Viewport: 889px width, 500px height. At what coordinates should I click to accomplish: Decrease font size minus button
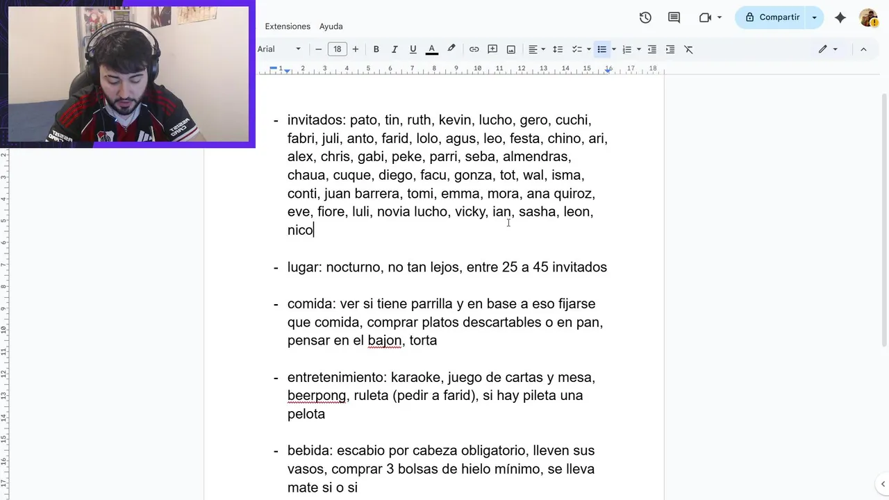(319, 49)
